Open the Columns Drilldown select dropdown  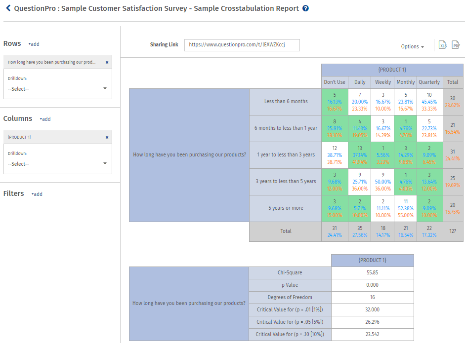57,164
